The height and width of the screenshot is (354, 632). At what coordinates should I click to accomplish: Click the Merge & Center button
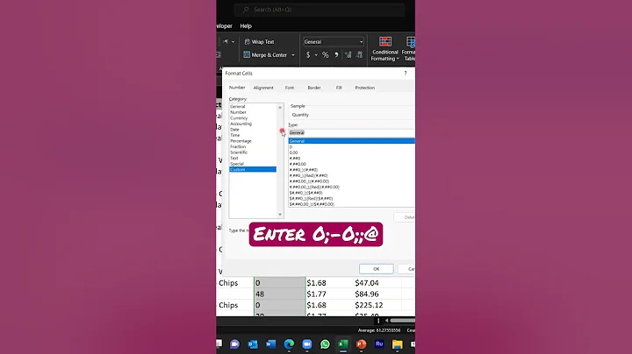pyautogui.click(x=265, y=55)
